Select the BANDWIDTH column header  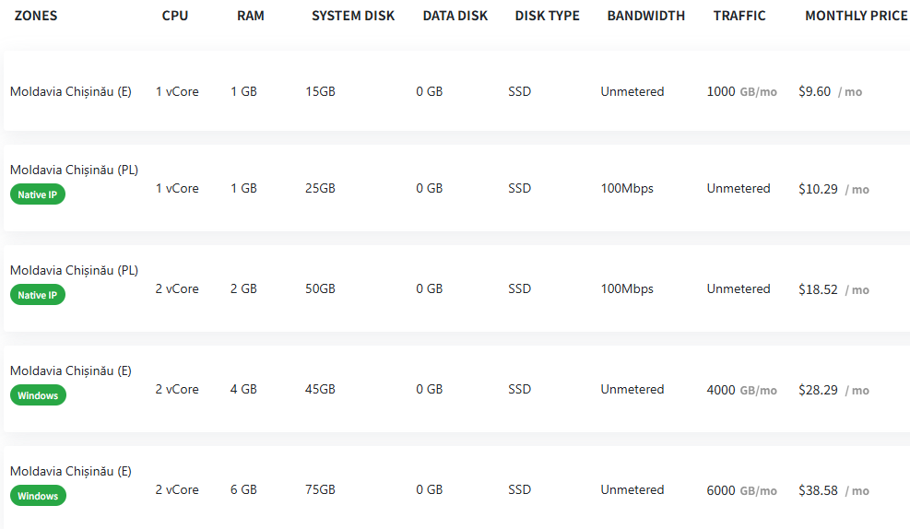point(645,16)
